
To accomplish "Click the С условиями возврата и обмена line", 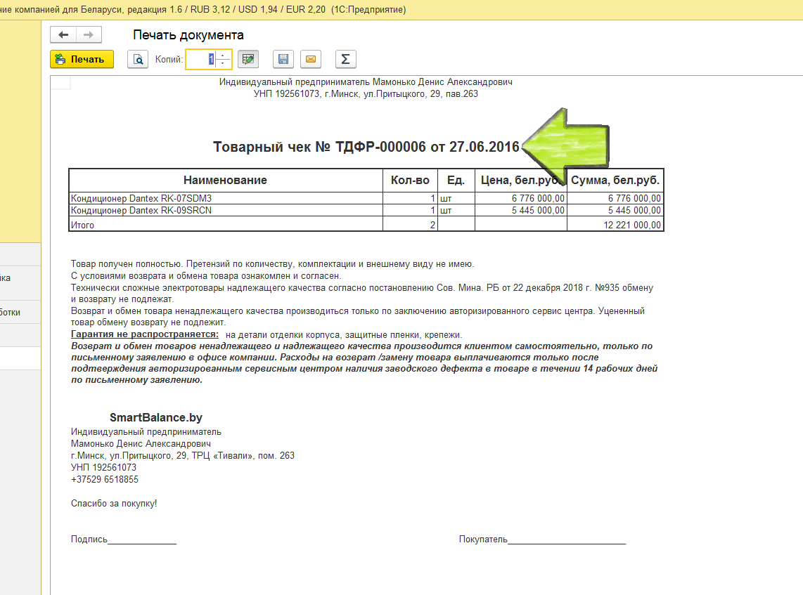I will click(206, 276).
